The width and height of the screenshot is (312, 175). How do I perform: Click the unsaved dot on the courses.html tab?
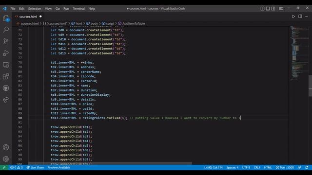click(x=40, y=17)
